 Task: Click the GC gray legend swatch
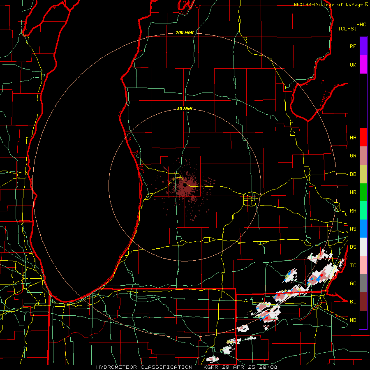coord(363,283)
